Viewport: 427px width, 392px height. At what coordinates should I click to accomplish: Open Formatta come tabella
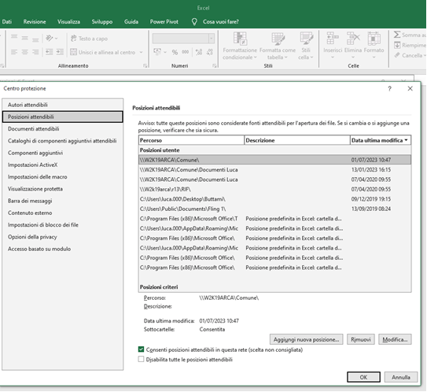pyautogui.click(x=278, y=46)
